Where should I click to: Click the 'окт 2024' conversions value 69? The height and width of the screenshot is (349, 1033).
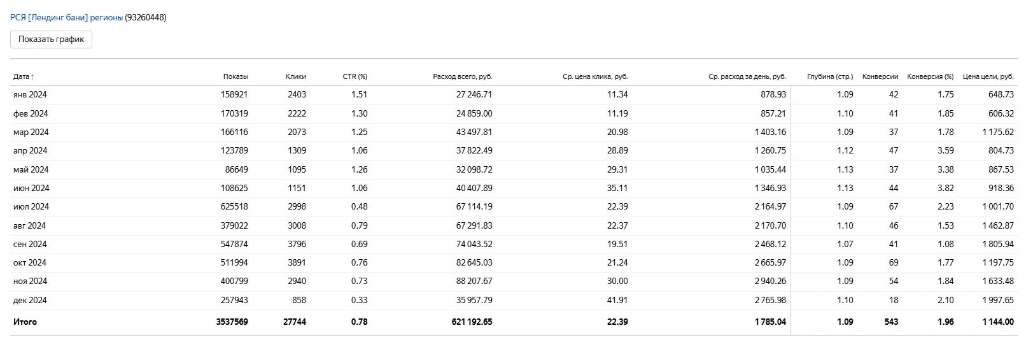tap(893, 263)
